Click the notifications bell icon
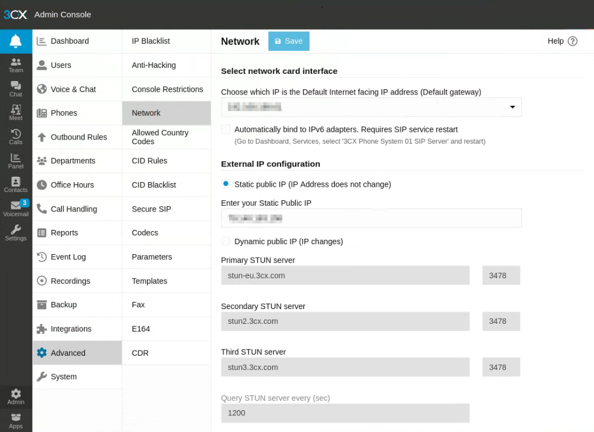The image size is (594, 432). (x=16, y=41)
